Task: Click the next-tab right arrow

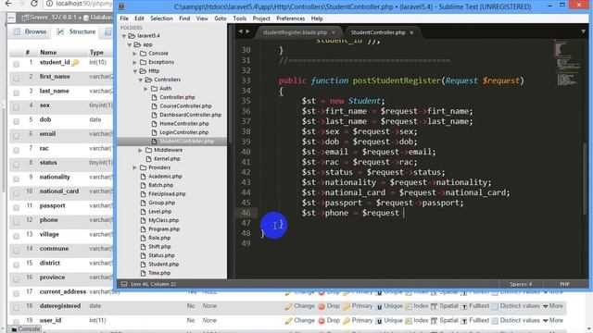Action: pyautogui.click(x=247, y=31)
